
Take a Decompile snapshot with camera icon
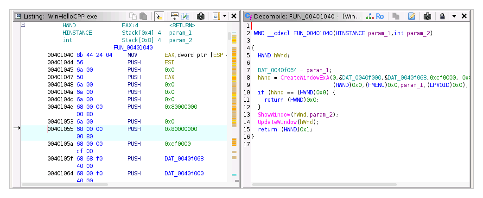[x=427, y=16]
